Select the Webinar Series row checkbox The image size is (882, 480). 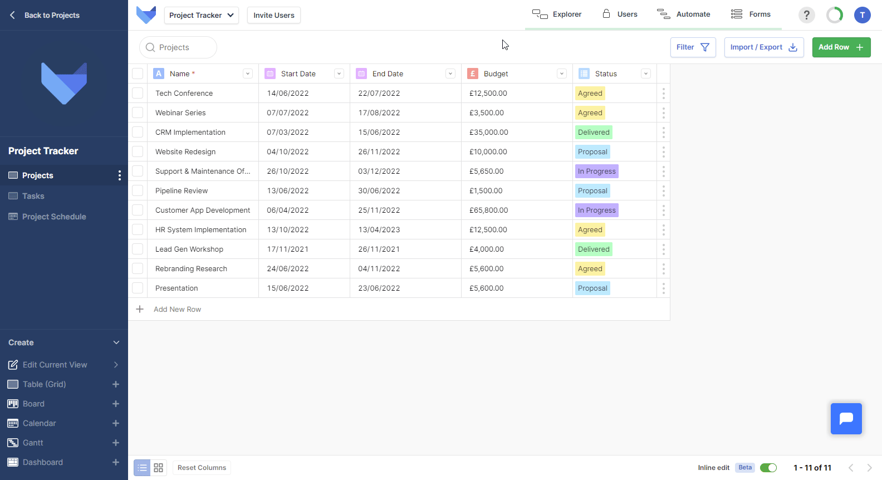[138, 112]
